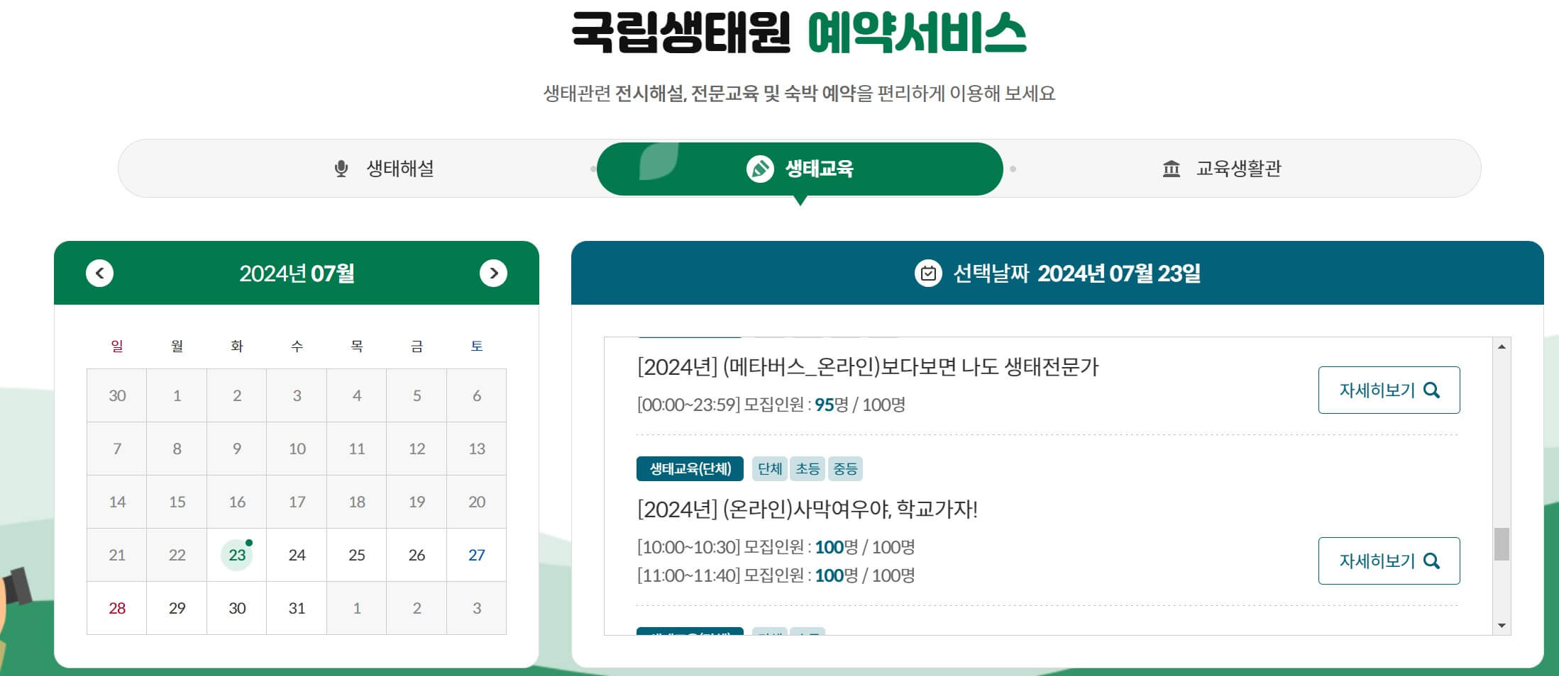The width and height of the screenshot is (1559, 676).
Task: Click 자세히보기 for 보다보면 나도 생태전문가
Action: (x=1389, y=390)
